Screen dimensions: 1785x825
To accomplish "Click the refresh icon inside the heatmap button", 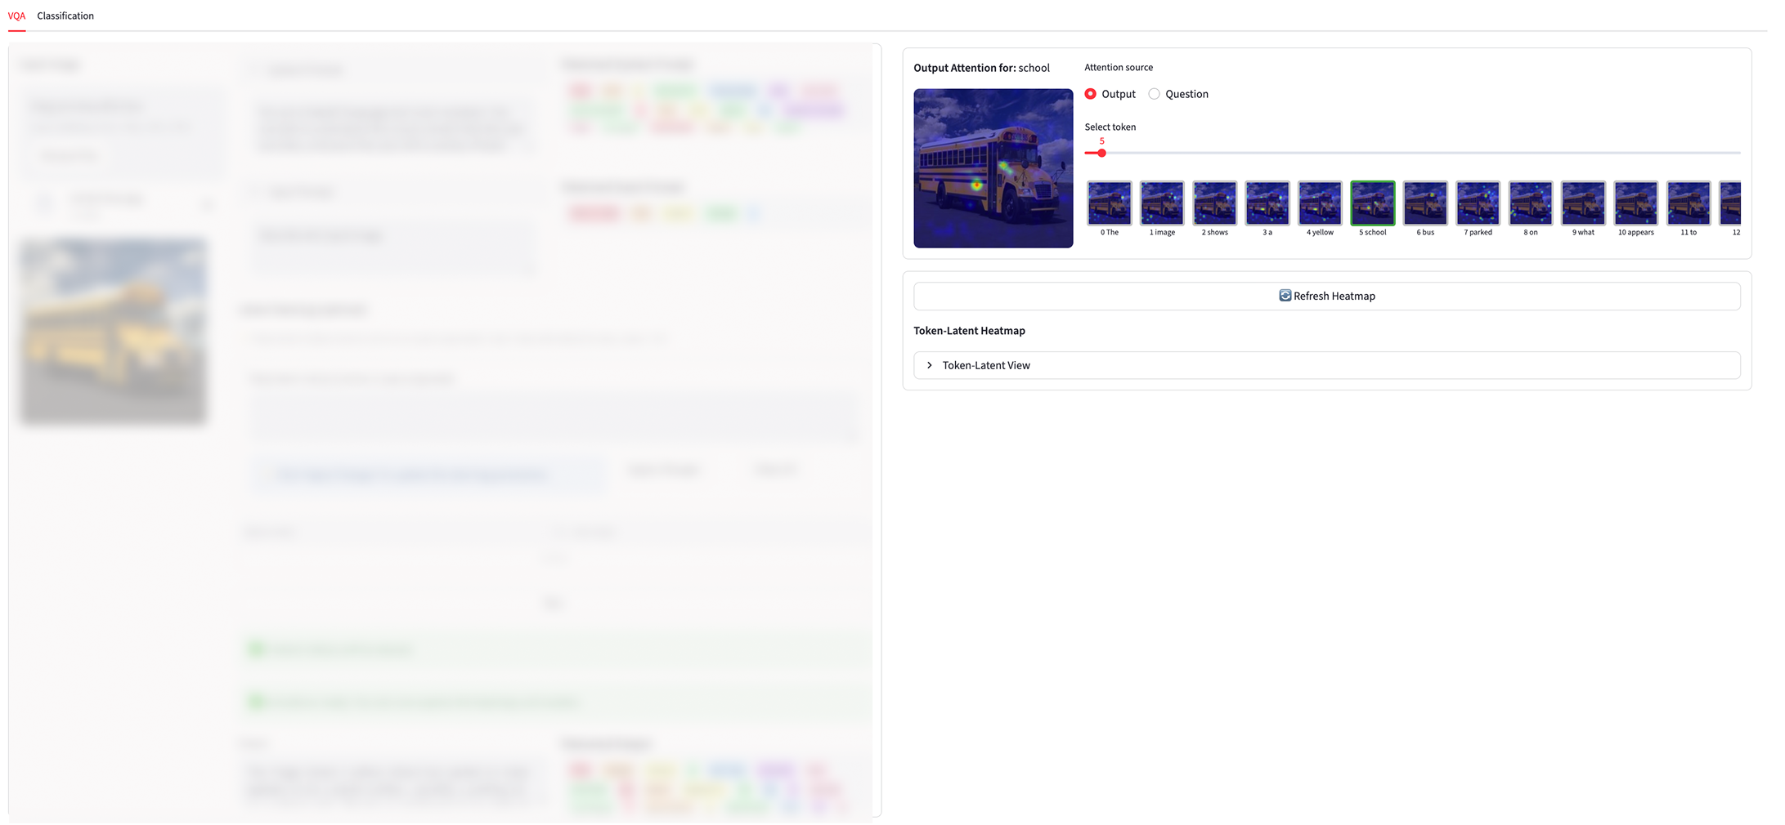I will (x=1284, y=296).
